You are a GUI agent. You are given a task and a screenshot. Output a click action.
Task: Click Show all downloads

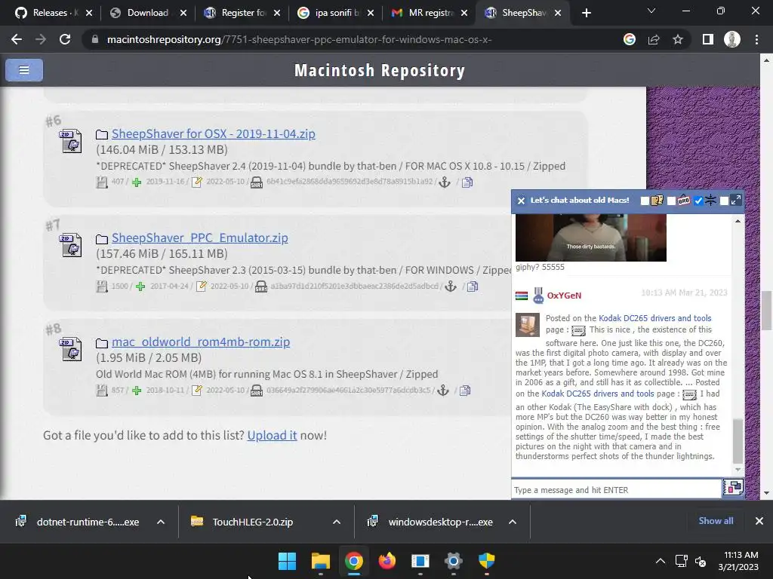pos(716,521)
